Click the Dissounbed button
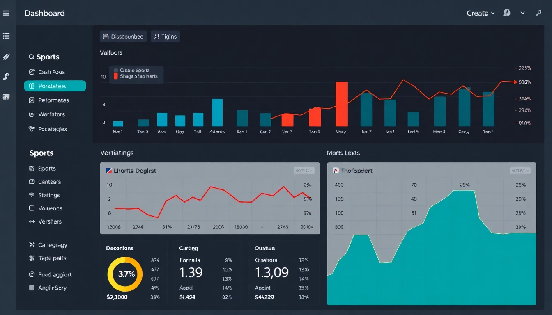The image size is (552, 315). 123,37
